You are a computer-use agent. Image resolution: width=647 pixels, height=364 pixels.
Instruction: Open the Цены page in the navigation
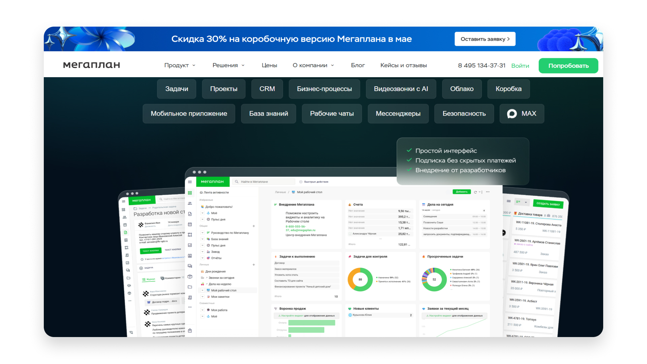point(269,65)
